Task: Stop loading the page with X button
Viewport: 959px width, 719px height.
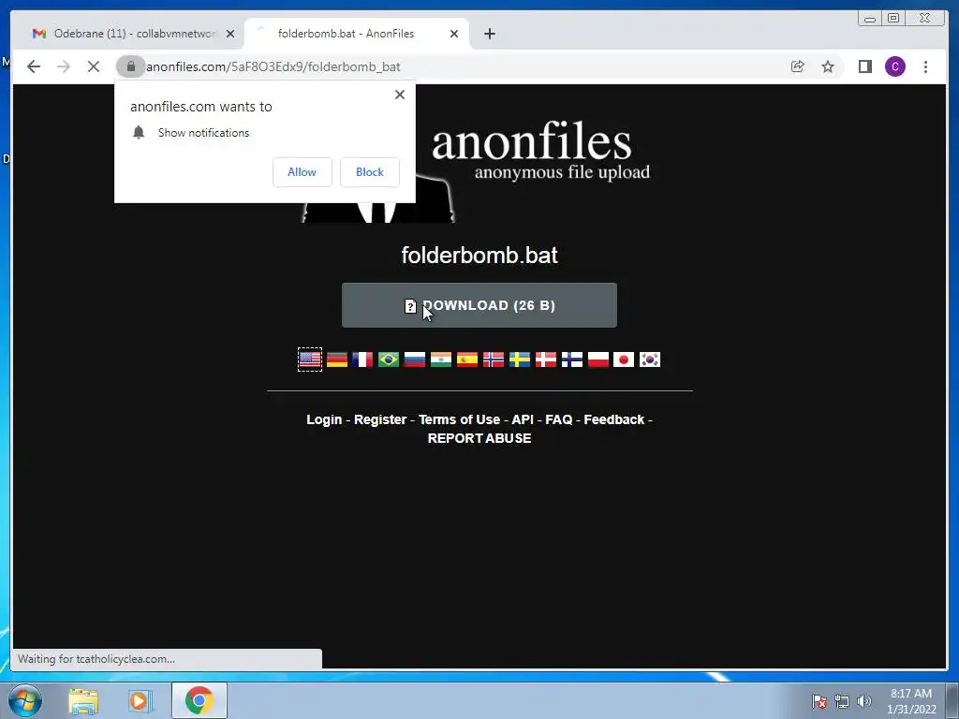Action: click(x=94, y=66)
